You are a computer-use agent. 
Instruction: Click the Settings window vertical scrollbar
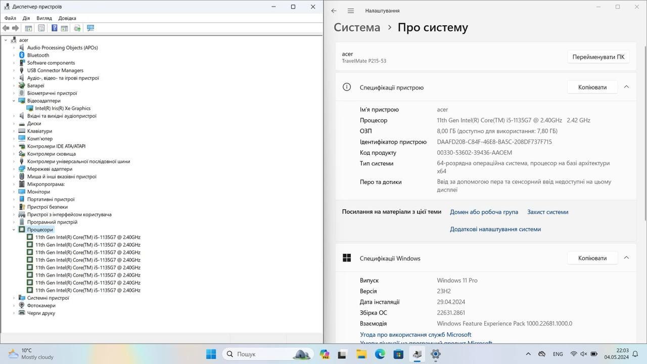click(x=645, y=133)
